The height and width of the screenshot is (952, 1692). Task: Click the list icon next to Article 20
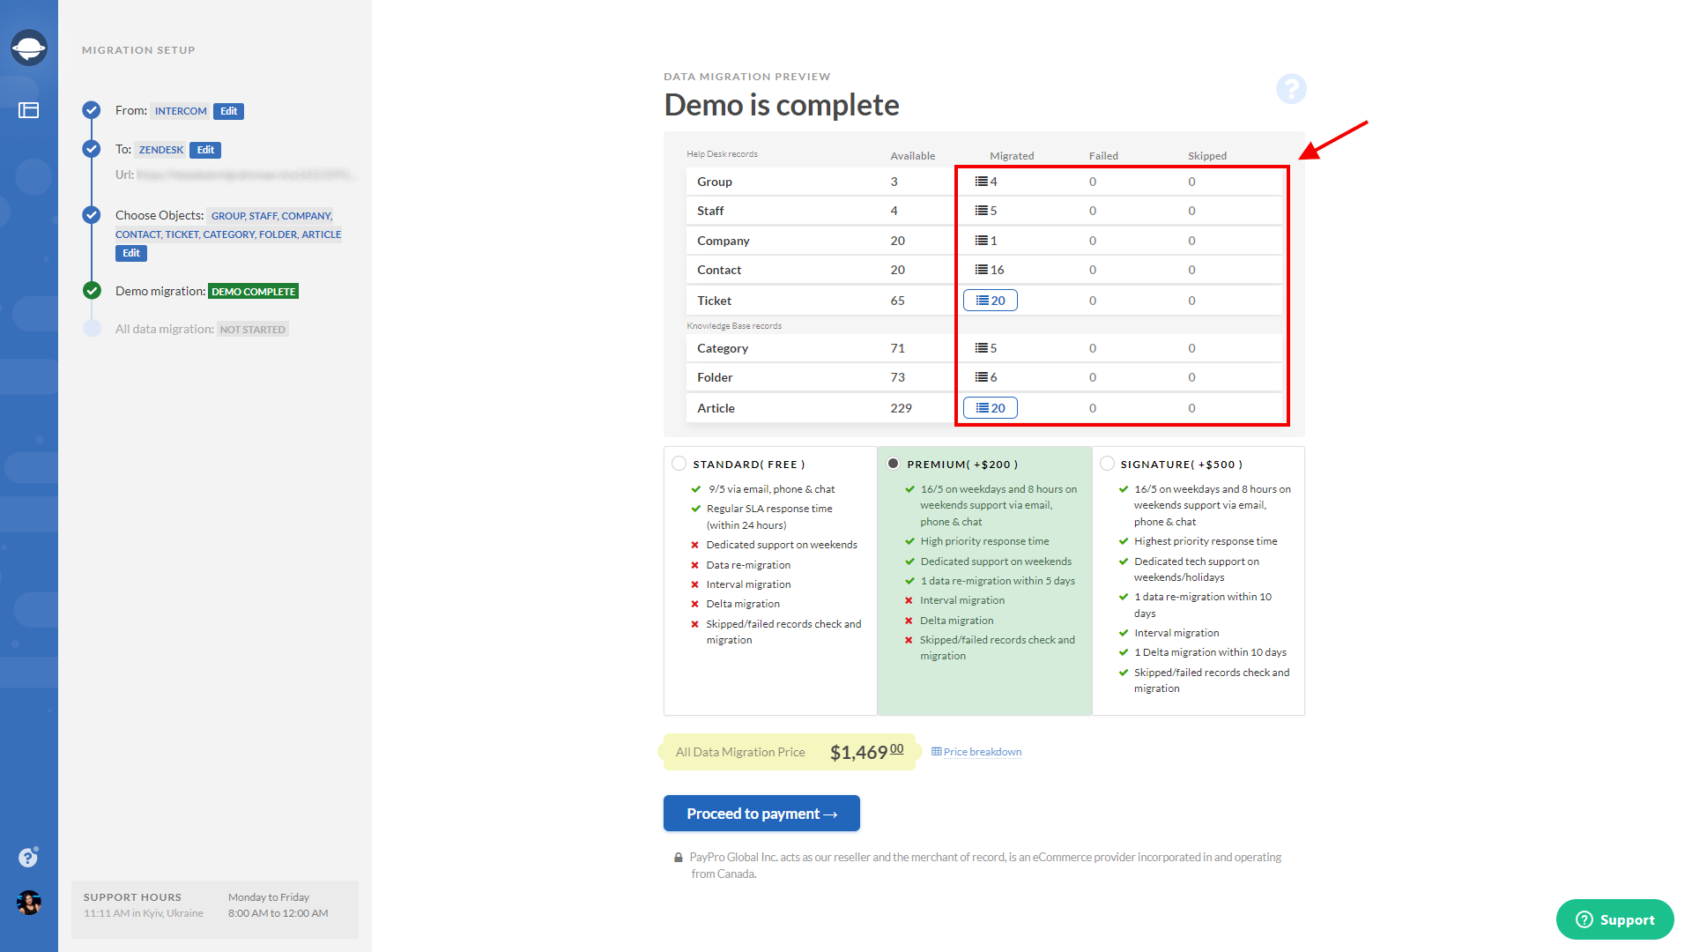click(980, 408)
